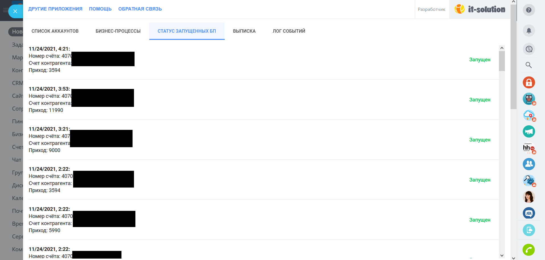Screen dimensions: 545x260
Task: Open the owl avatar chat
Action: (529, 99)
